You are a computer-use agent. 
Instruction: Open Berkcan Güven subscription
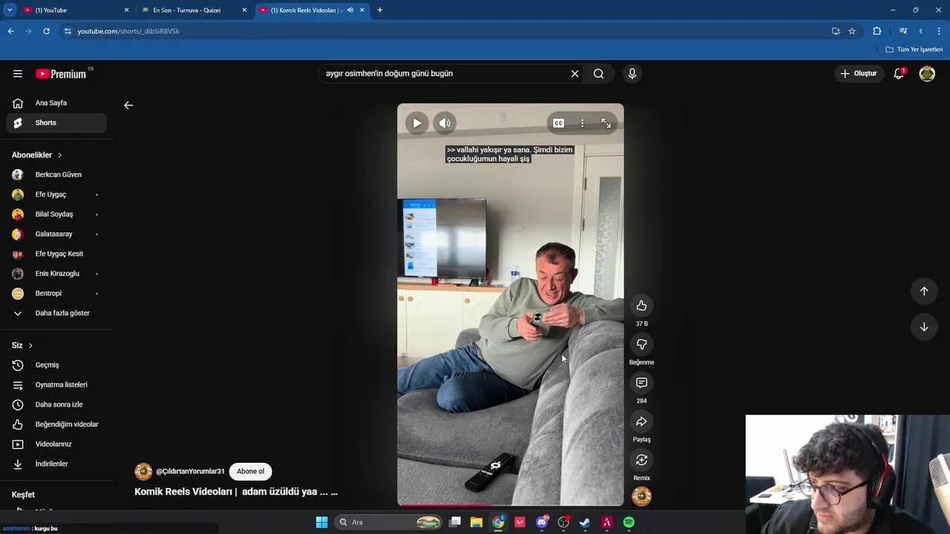pos(56,174)
